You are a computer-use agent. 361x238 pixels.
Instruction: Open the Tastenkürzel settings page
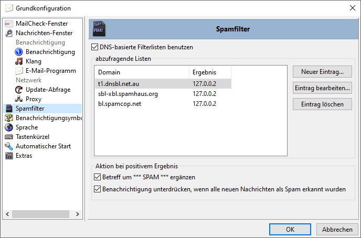(x=36, y=137)
